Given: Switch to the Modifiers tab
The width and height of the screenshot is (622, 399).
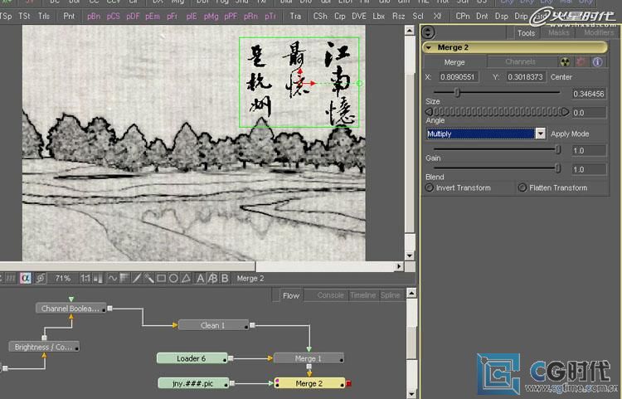Looking at the screenshot, I should 599,33.
